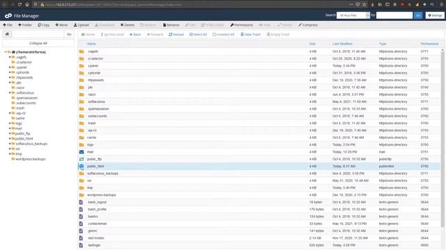Expand the public_html tree node
The width and height of the screenshot is (446, 250).
point(10,139)
